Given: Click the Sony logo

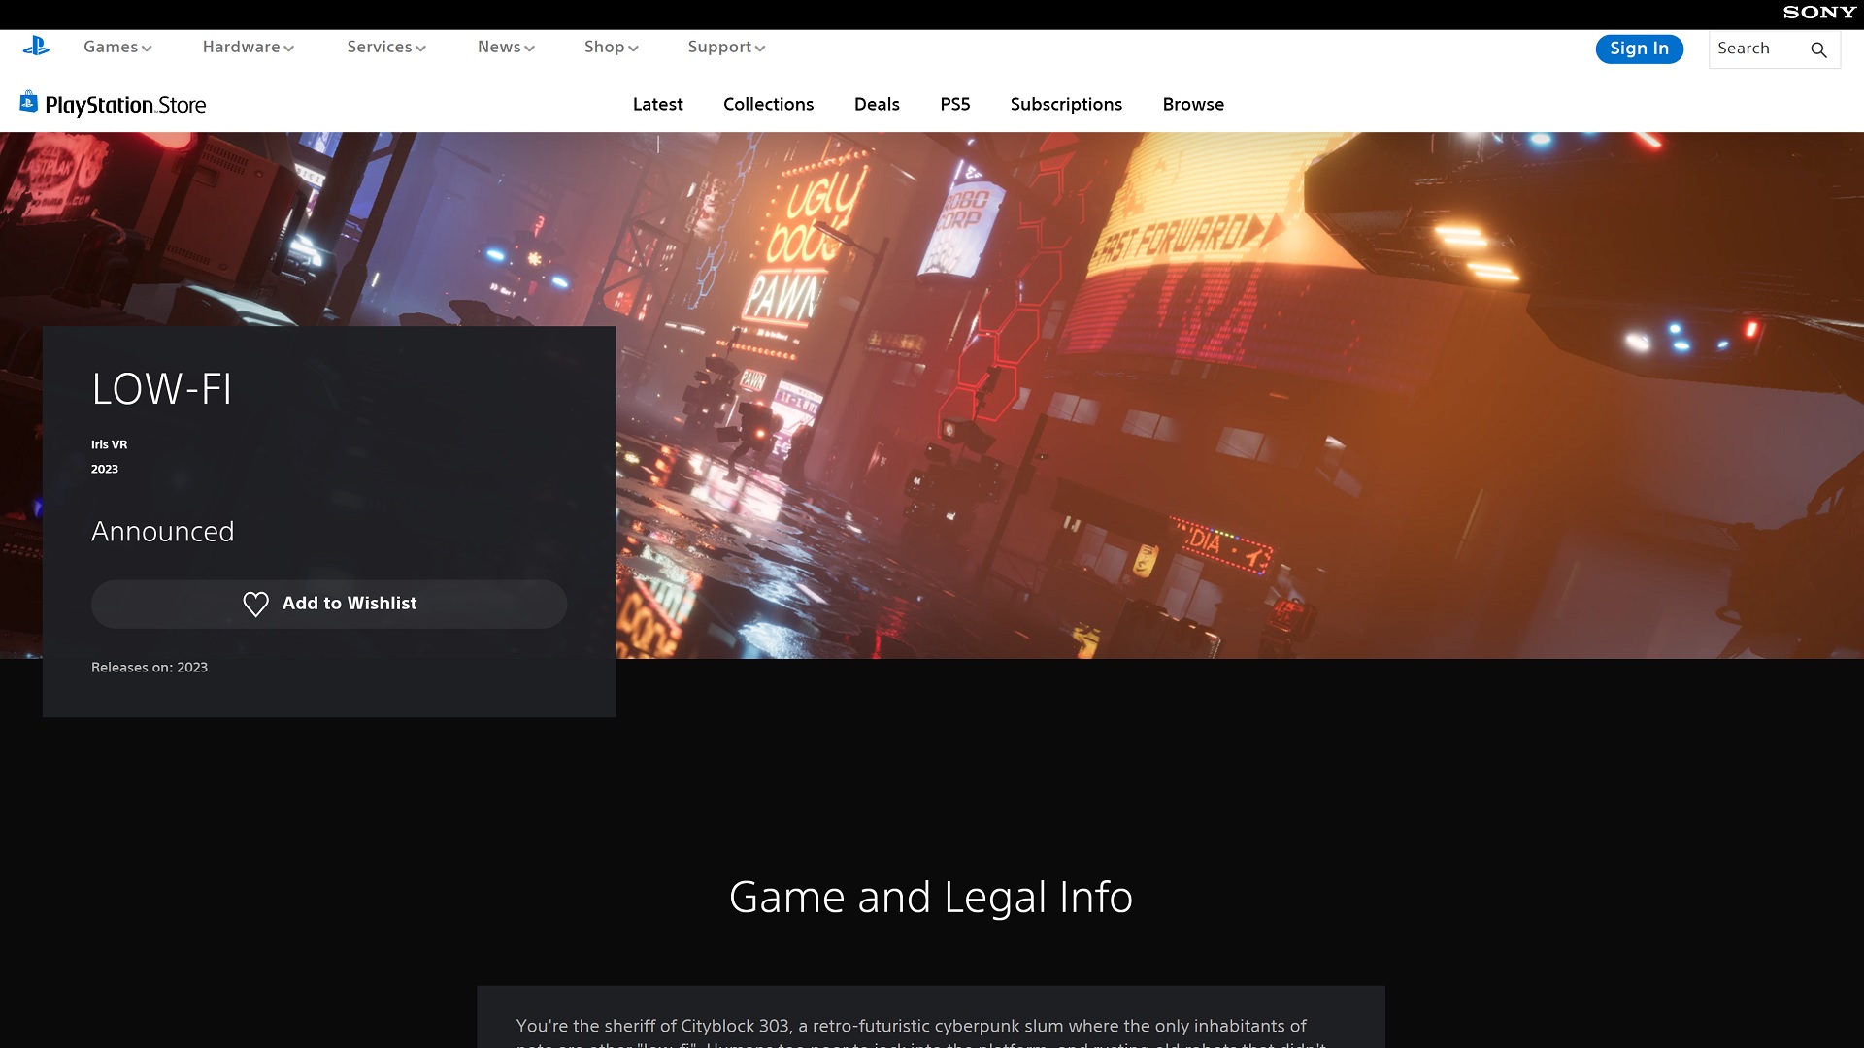Looking at the screenshot, I should pos(1818,13).
